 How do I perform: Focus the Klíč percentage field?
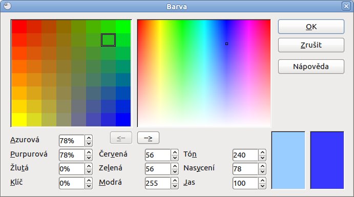[x=72, y=183]
